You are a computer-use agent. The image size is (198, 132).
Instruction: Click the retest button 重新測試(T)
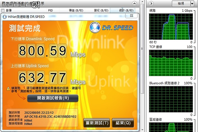pyautogui.click(x=97, y=123)
